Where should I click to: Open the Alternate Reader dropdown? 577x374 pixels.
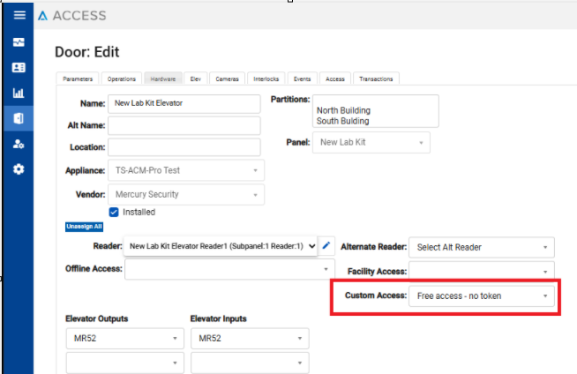482,247
